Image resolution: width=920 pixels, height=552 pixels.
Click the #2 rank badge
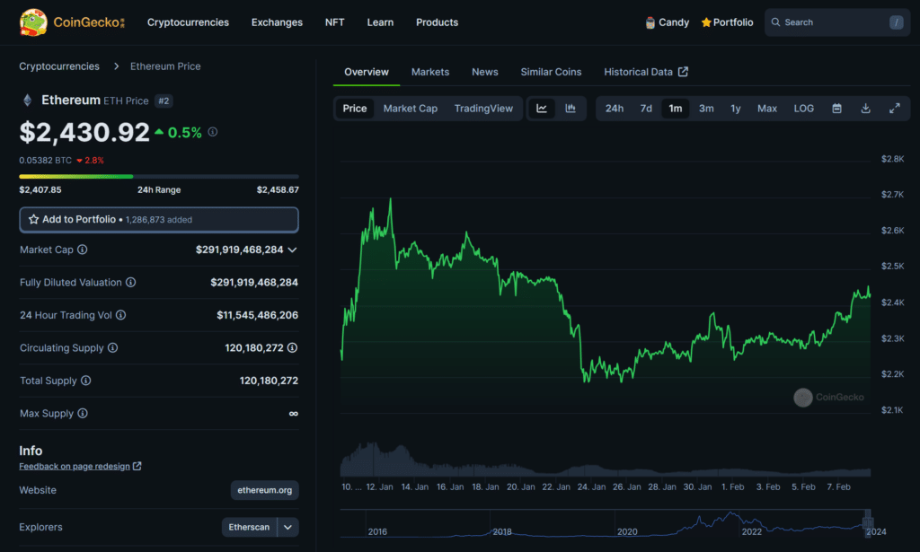[164, 101]
